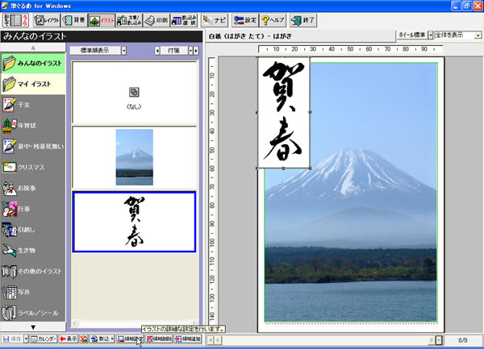Expand the dropdown arrow next to 保存
The width and height of the screenshot is (484, 349).
pyautogui.click(x=27, y=339)
